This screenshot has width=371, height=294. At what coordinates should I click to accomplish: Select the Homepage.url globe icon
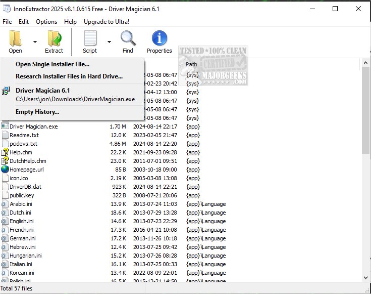point(5,170)
